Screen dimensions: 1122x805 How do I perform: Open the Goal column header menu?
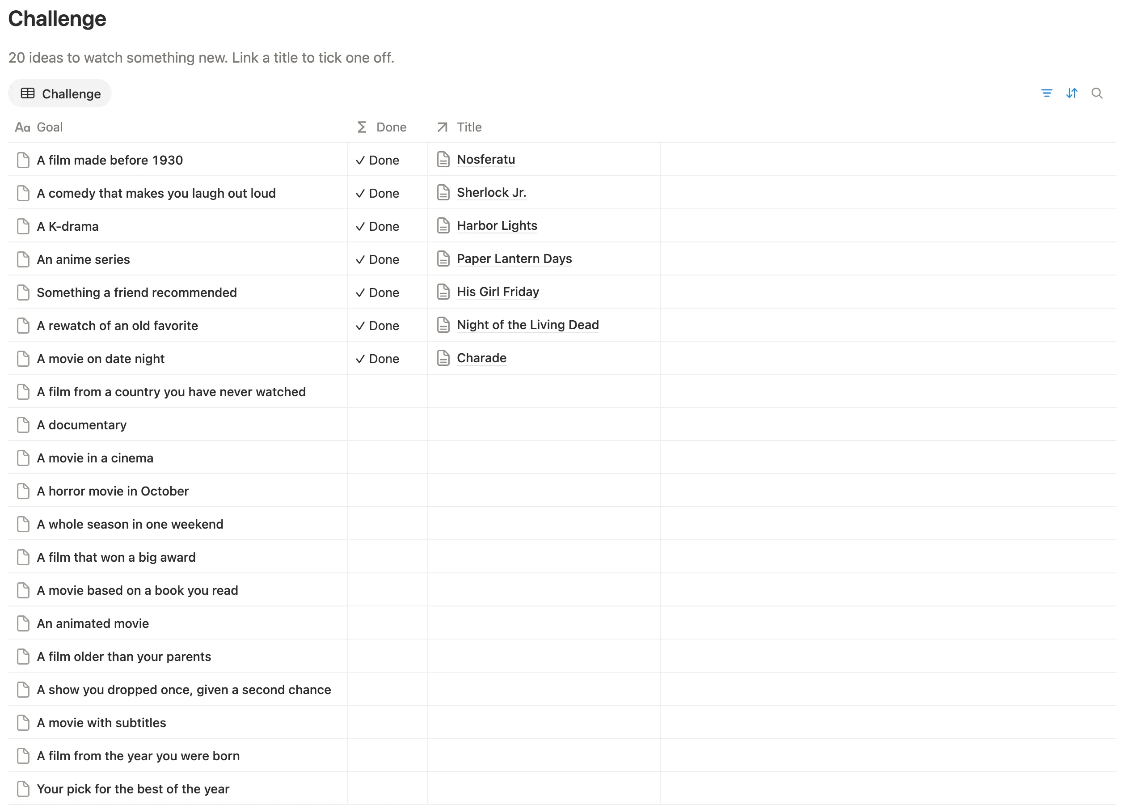177,127
